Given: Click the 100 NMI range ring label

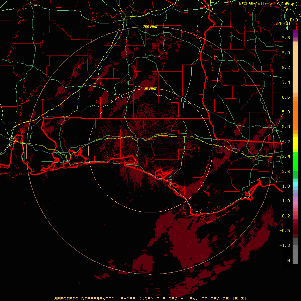Looking at the screenshot, I should click(150, 26).
